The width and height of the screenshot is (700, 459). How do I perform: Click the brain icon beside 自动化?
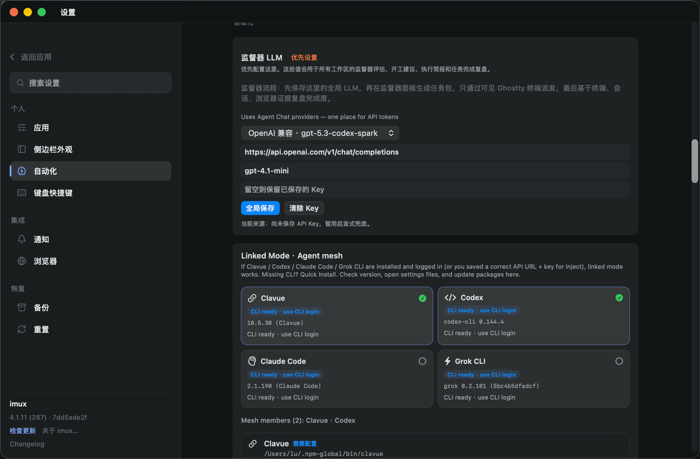point(22,171)
